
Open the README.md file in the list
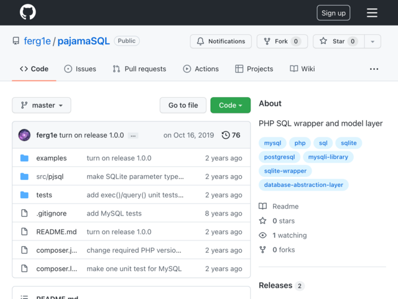tap(57, 232)
